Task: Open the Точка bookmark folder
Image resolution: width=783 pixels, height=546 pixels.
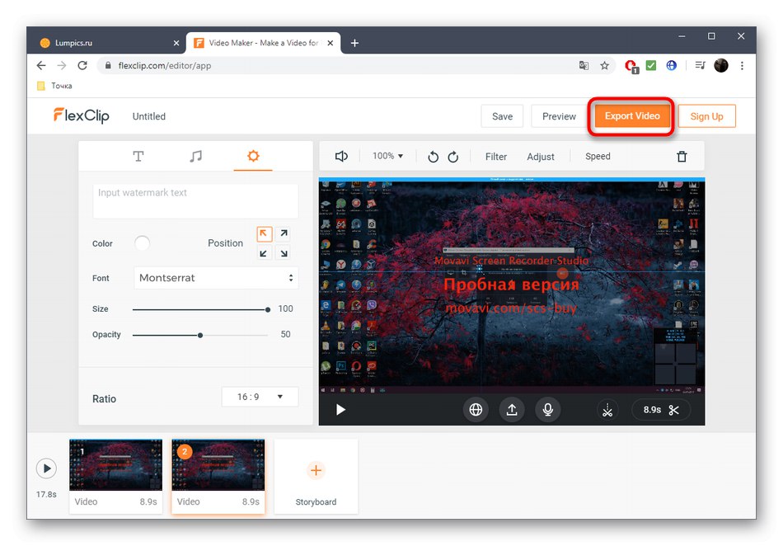Action: coord(55,86)
